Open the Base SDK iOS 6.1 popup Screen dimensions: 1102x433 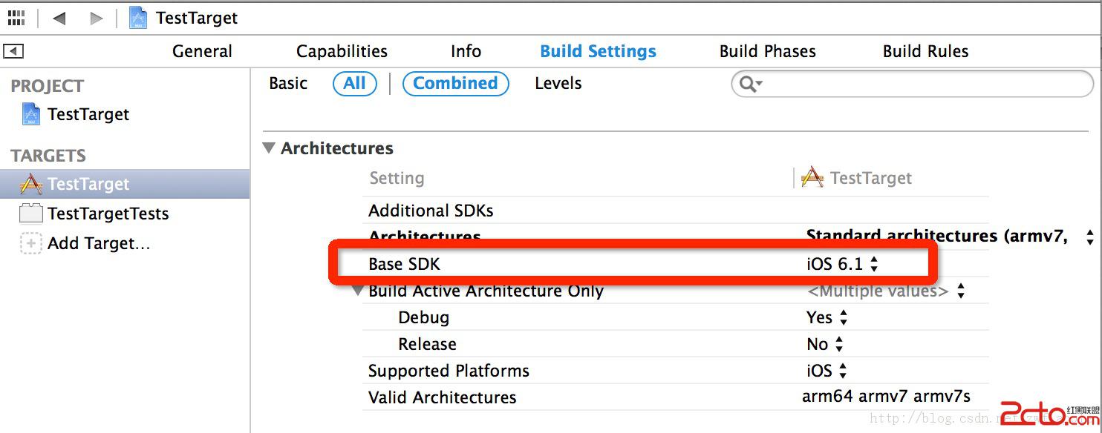tap(842, 264)
